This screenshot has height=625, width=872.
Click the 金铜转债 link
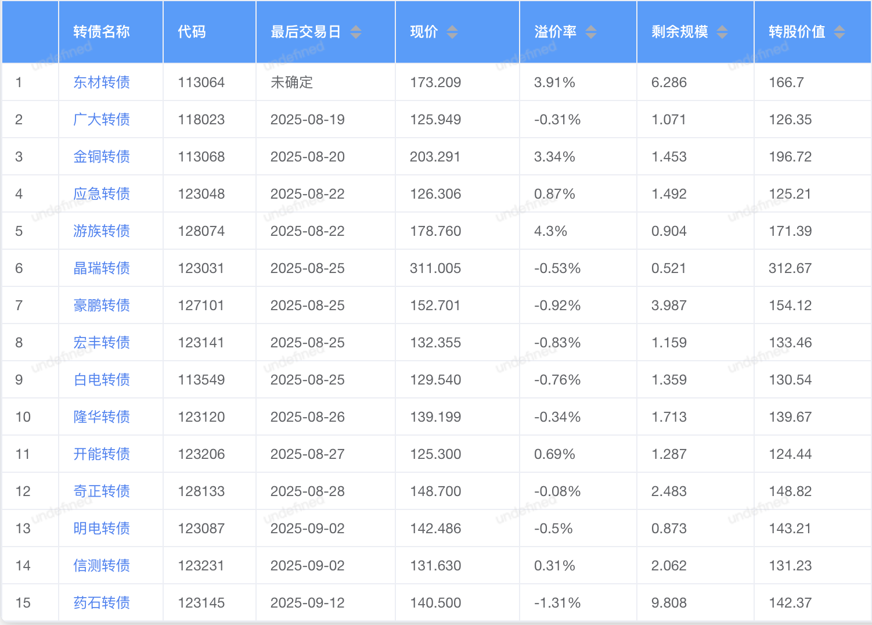pos(102,157)
